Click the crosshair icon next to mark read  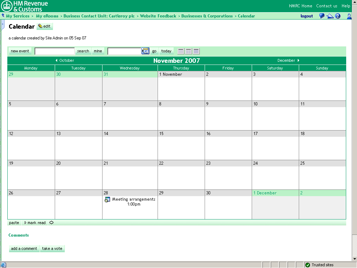tap(52, 223)
